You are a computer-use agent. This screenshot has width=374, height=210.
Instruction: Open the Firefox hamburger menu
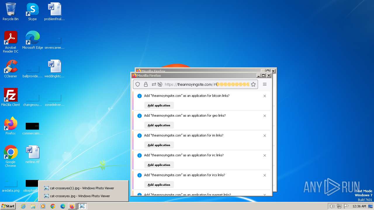click(265, 84)
